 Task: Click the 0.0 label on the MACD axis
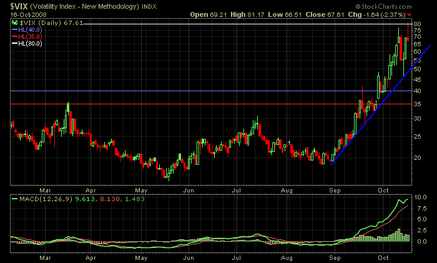pos(421,242)
